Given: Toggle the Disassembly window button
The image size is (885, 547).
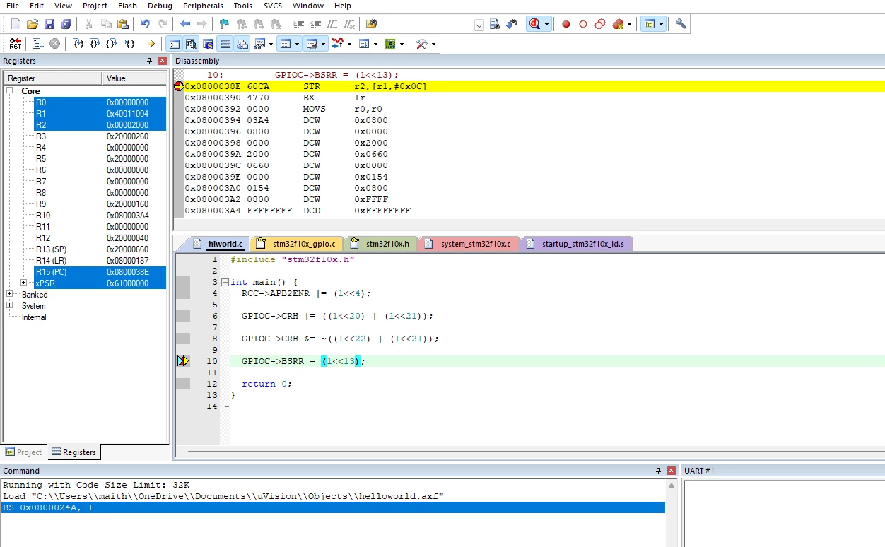Looking at the screenshot, I should (x=191, y=44).
